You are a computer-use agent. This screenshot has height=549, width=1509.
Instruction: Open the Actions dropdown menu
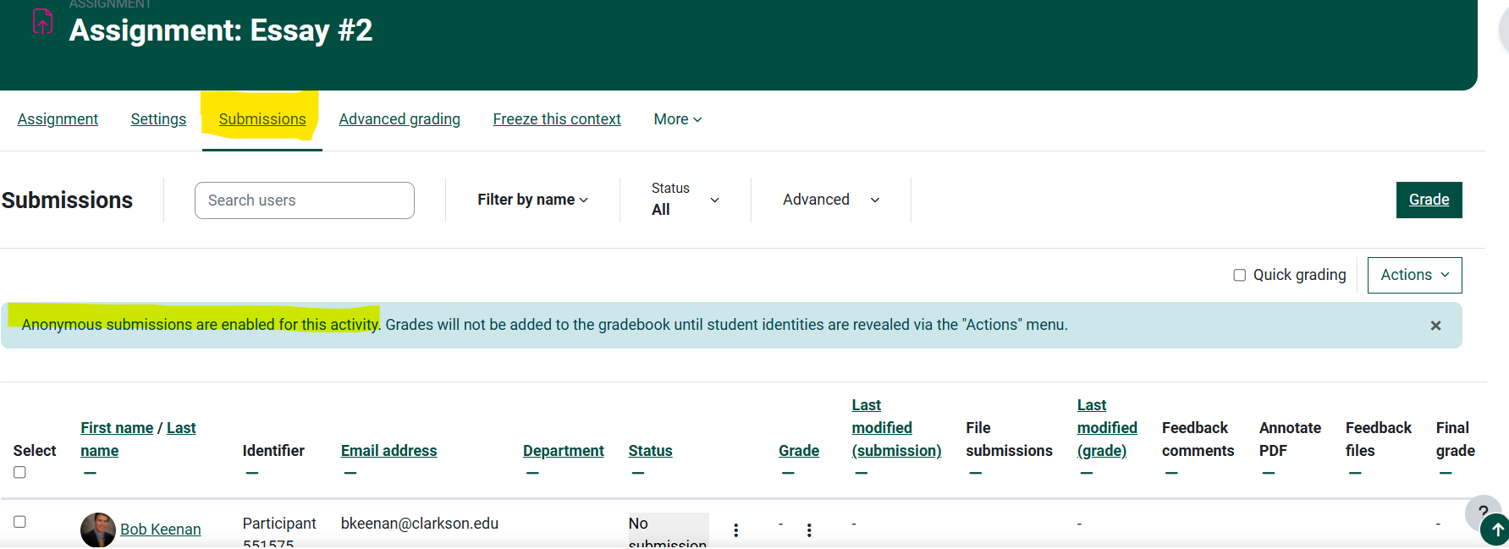[x=1414, y=275]
